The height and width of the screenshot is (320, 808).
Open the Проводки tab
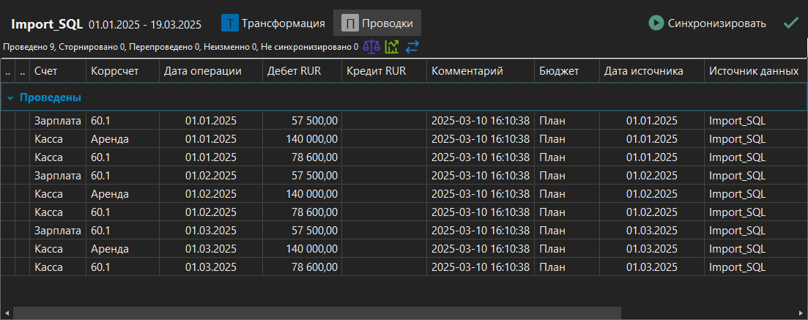pos(388,23)
